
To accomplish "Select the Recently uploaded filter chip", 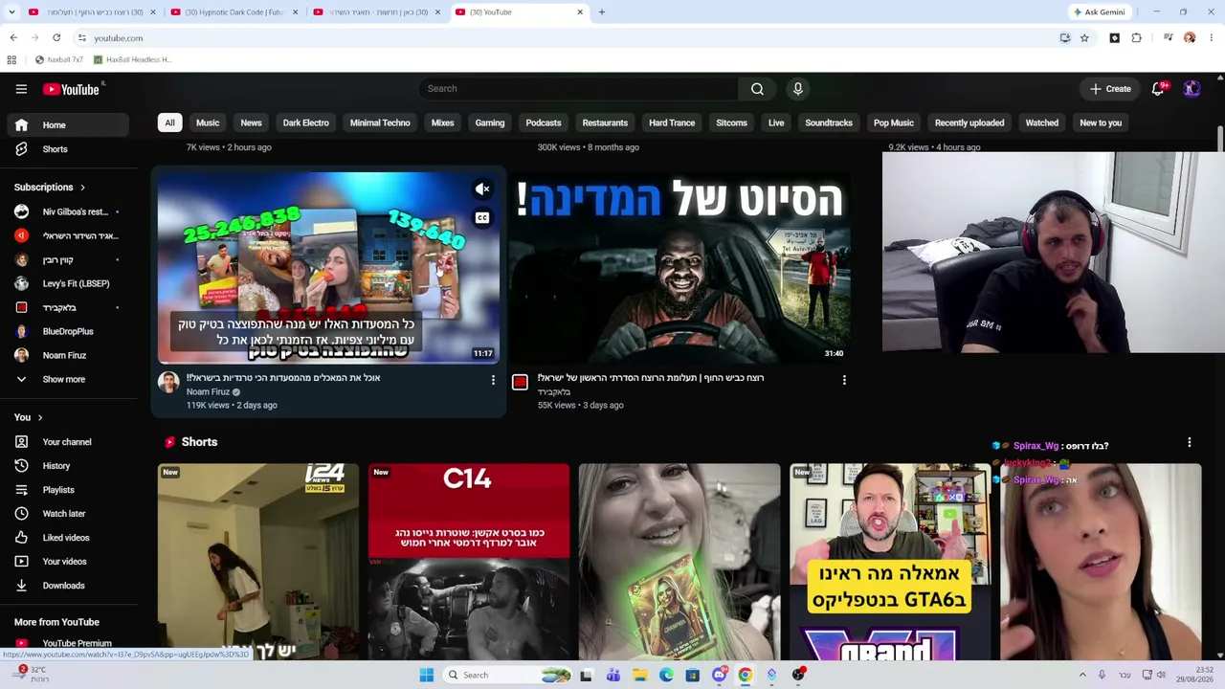I will point(969,122).
